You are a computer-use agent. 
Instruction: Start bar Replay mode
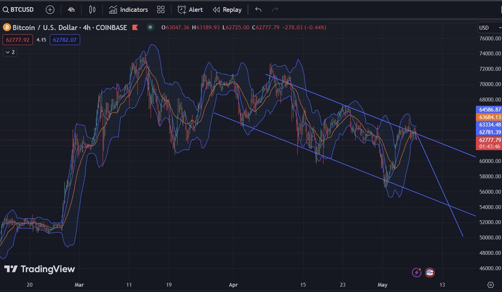227,10
